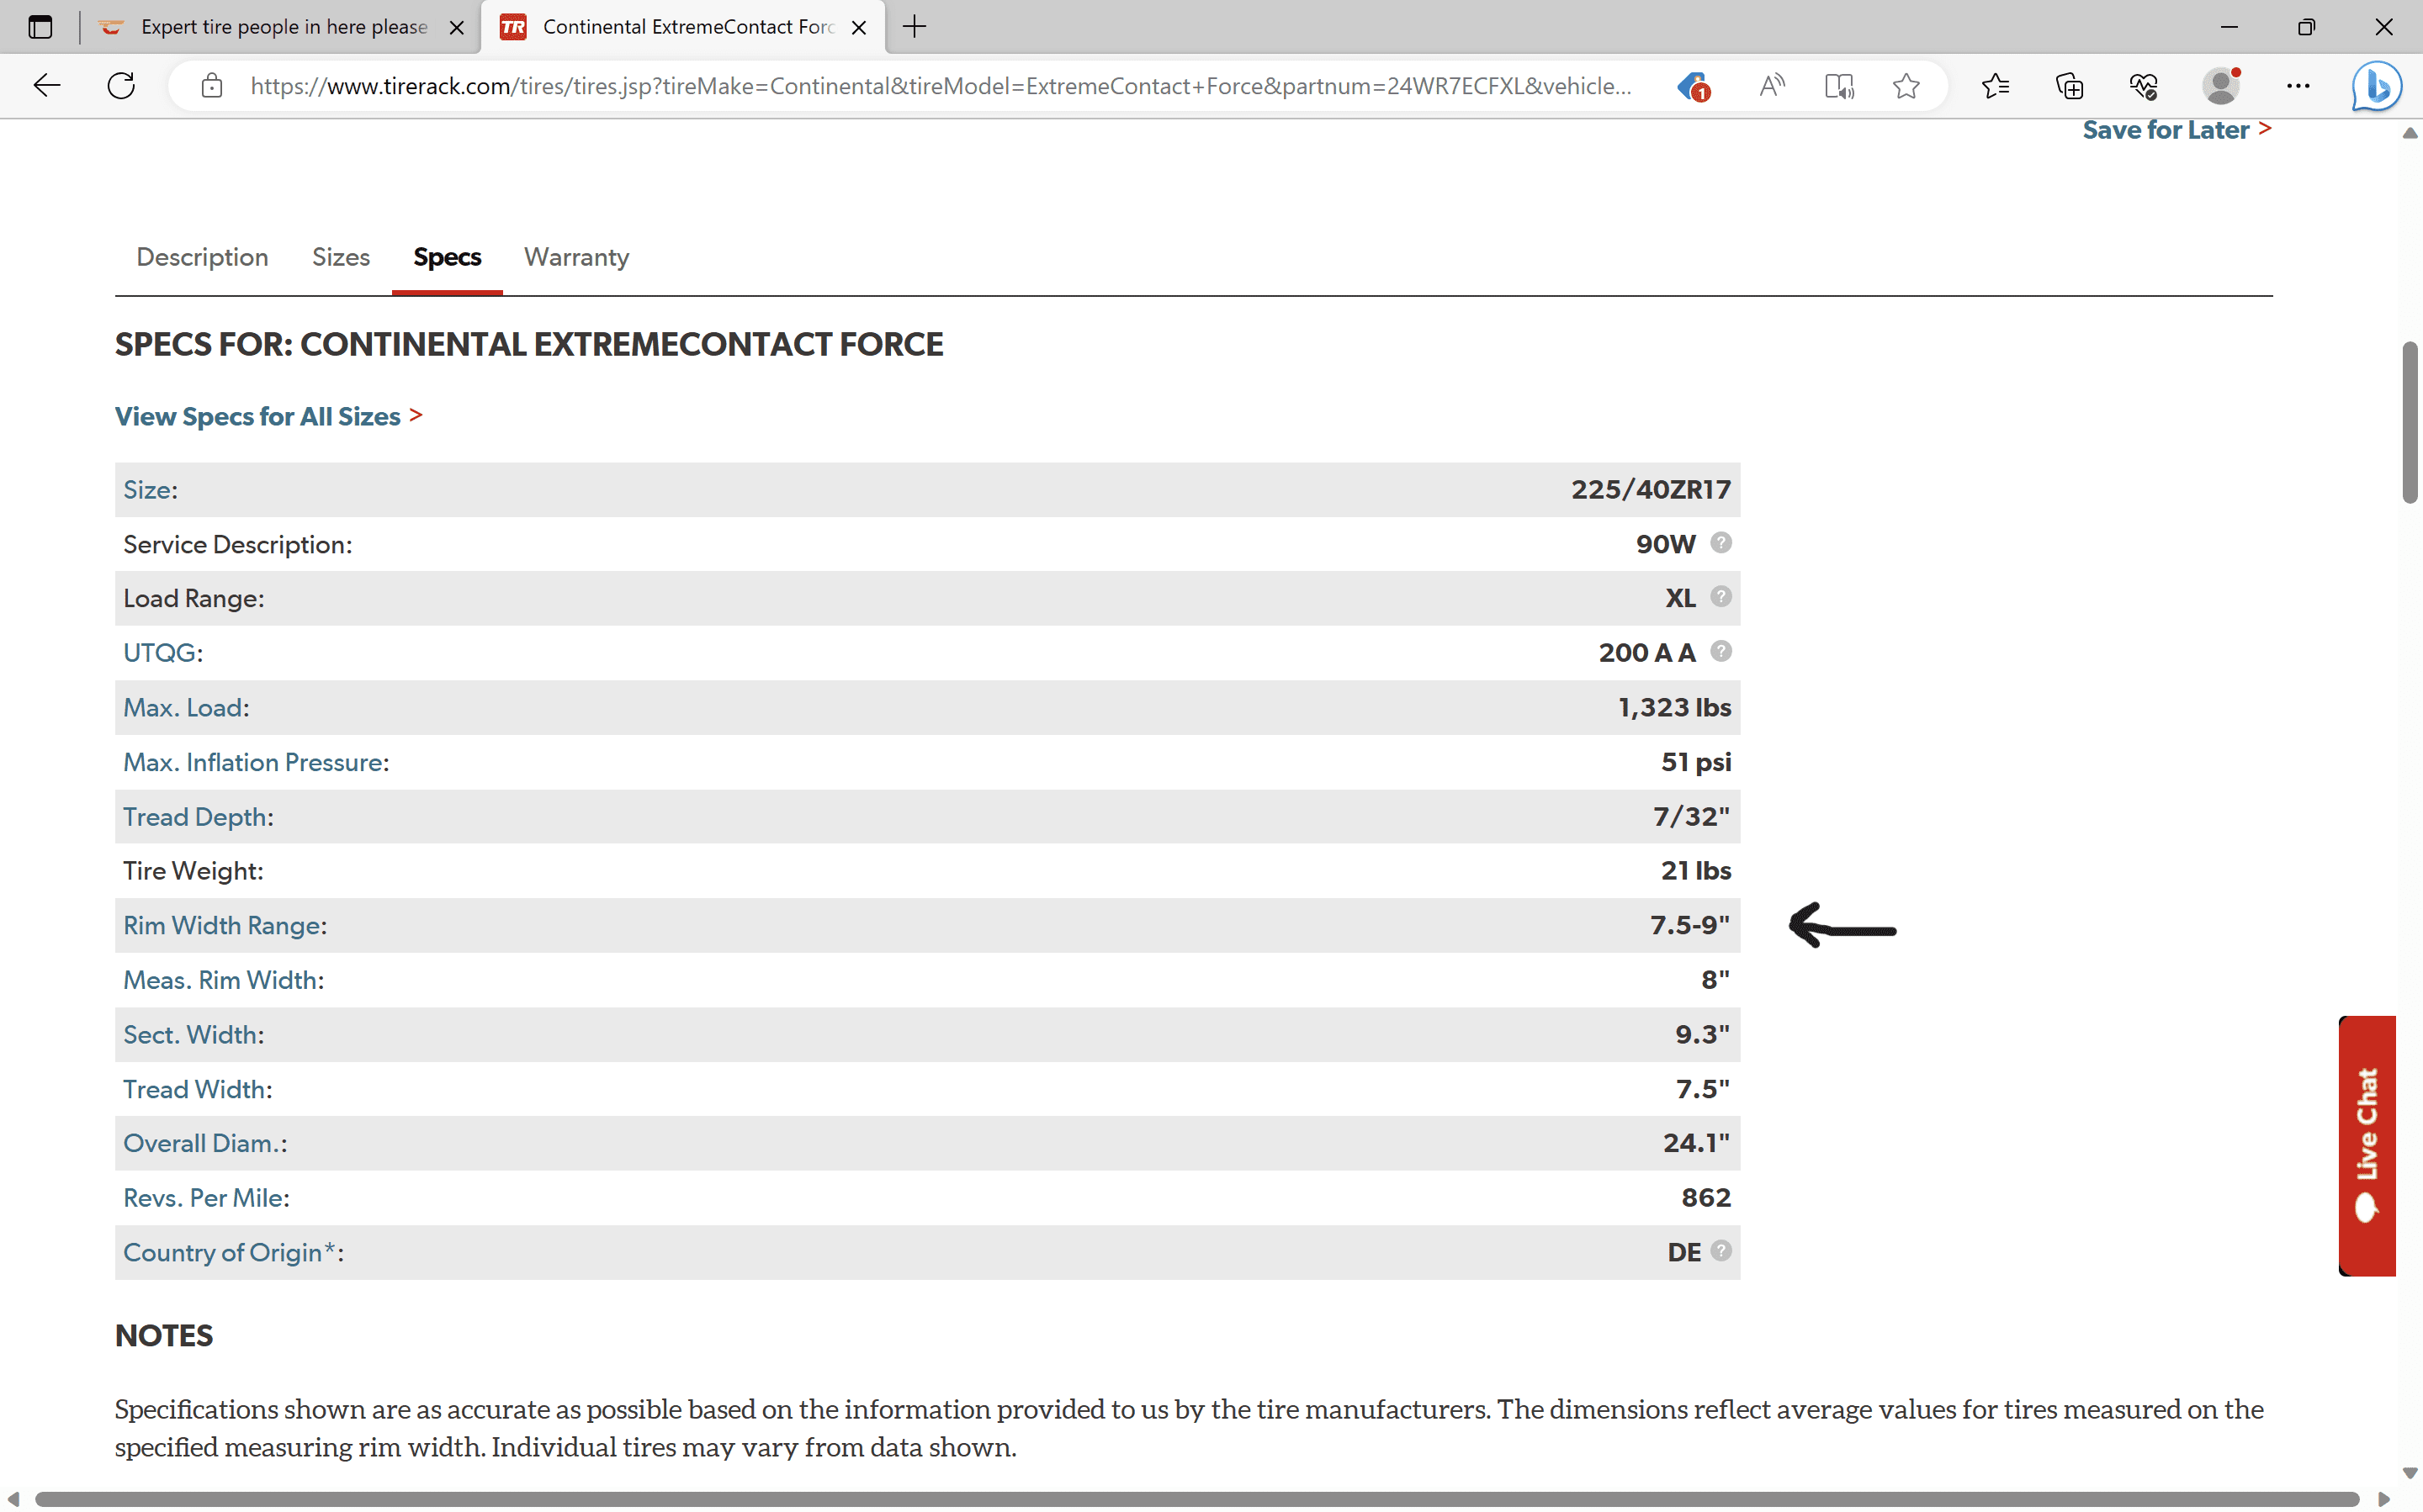Switch to the Description tab
2423x1512 pixels.
tap(201, 257)
